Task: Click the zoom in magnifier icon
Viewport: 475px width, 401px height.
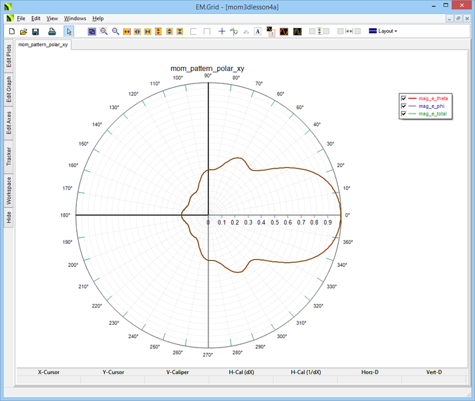Action: click(104, 31)
